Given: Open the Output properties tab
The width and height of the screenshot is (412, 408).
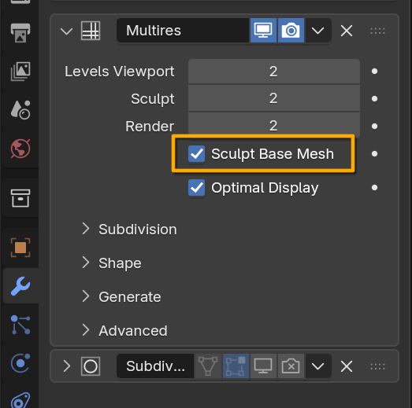Looking at the screenshot, I should click(20, 33).
